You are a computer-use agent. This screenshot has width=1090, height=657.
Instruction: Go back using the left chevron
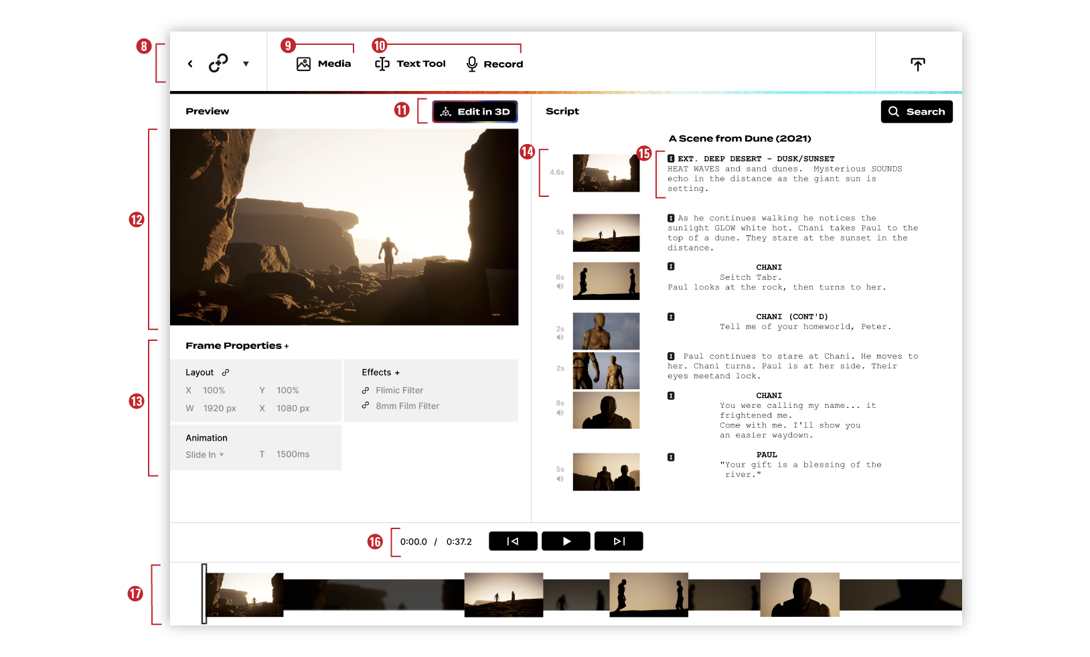pos(190,64)
